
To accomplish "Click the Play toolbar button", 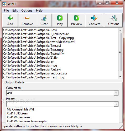I will coord(60,20).
